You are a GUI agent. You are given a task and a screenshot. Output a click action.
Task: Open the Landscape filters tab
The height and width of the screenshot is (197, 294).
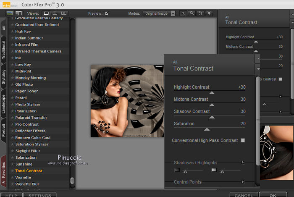click(x=3, y=104)
